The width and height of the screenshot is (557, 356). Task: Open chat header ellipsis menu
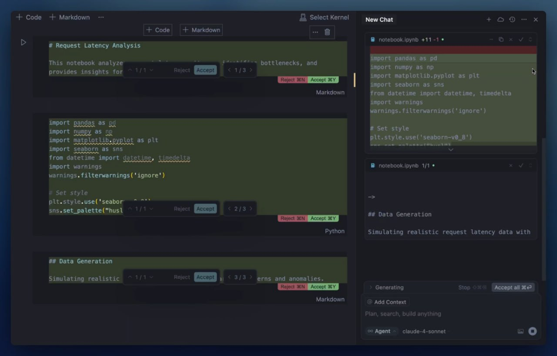524,19
